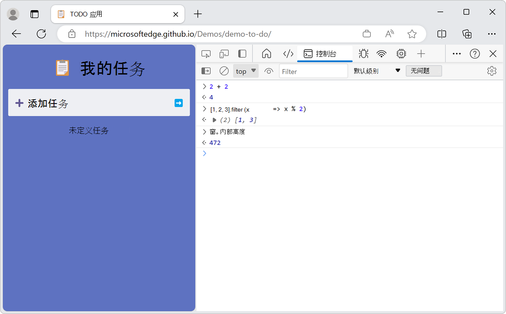Click the 无问题 issues button

tap(423, 71)
